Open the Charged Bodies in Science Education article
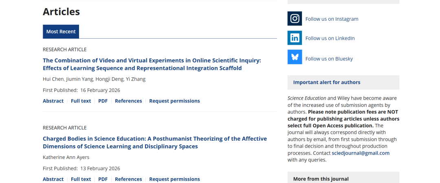Image resolution: width=440 pixels, height=183 pixels. (x=154, y=142)
